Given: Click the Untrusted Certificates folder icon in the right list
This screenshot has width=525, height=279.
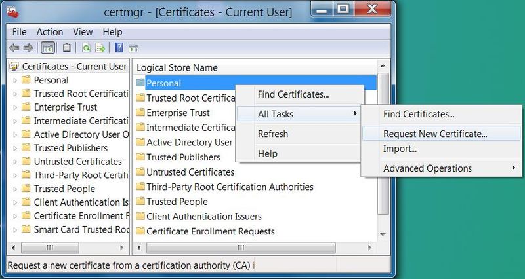Looking at the screenshot, I should click(x=140, y=172).
